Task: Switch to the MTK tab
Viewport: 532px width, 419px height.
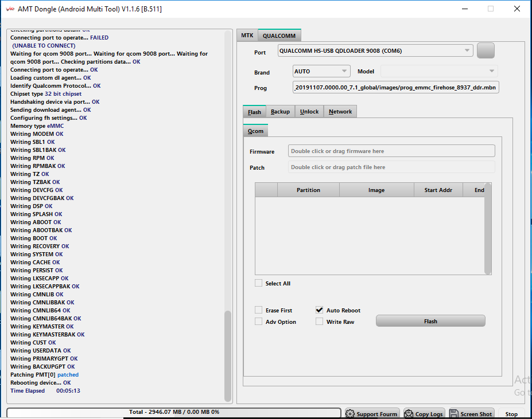Action: click(247, 36)
